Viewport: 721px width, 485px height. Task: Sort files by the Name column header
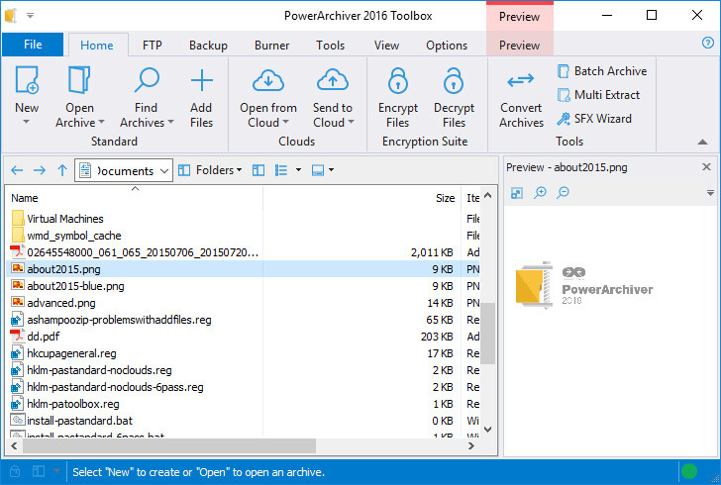(135, 198)
